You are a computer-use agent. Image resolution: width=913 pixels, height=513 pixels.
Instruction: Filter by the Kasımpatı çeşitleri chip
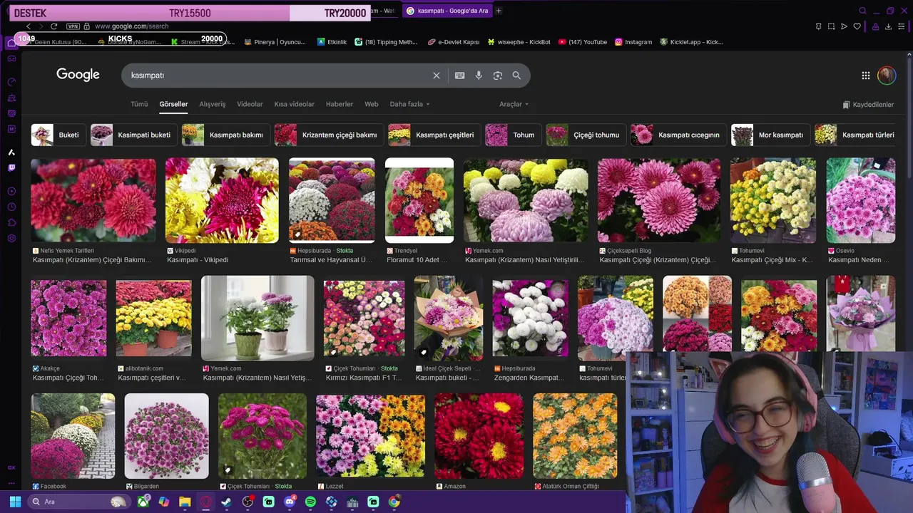434,135
